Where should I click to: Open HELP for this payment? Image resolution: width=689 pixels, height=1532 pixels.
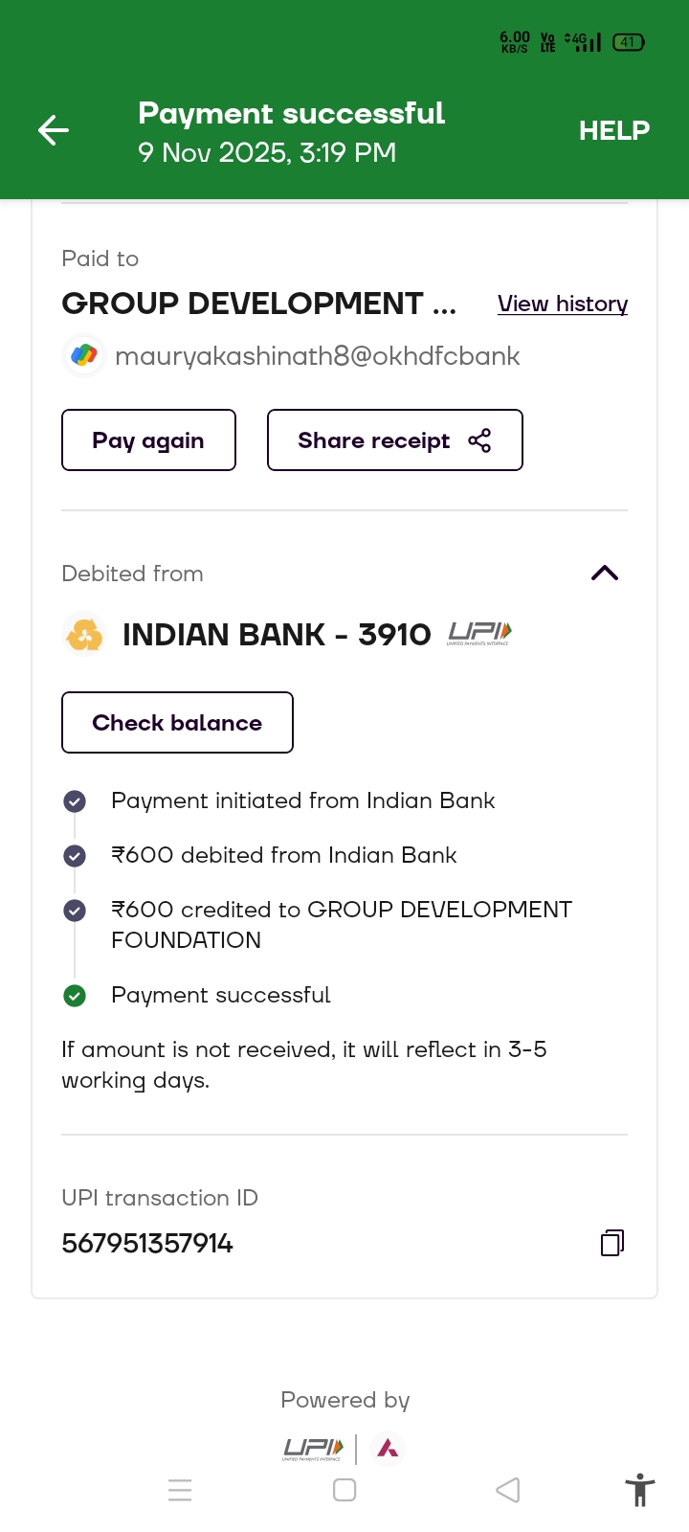tap(613, 130)
